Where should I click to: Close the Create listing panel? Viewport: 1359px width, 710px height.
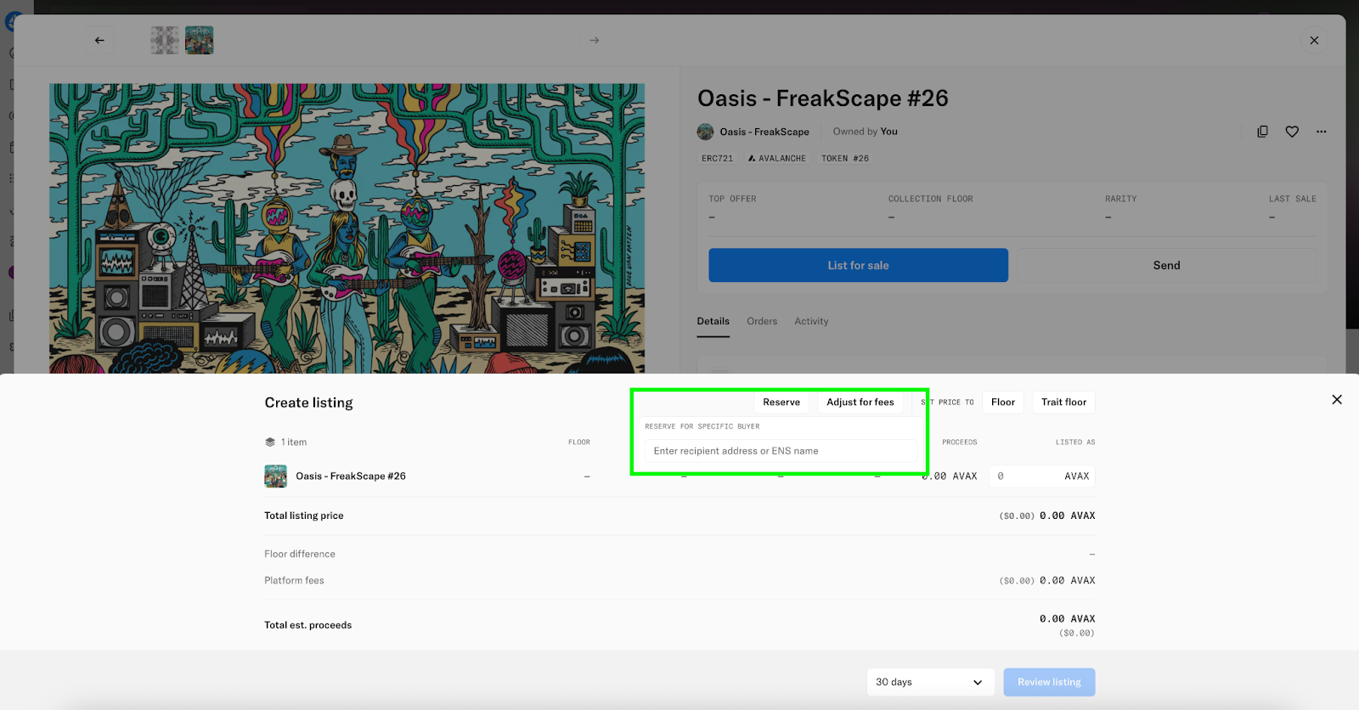point(1337,399)
